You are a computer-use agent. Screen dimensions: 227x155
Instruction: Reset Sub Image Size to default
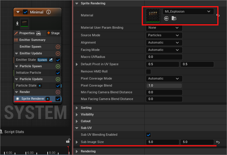(218, 142)
